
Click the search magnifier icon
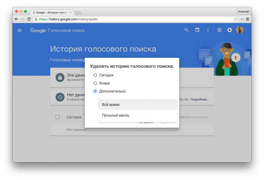[x=186, y=30]
